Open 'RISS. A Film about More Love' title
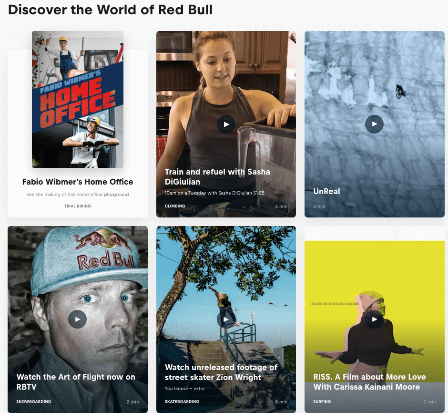The width and height of the screenshot is (448, 413). point(369,382)
